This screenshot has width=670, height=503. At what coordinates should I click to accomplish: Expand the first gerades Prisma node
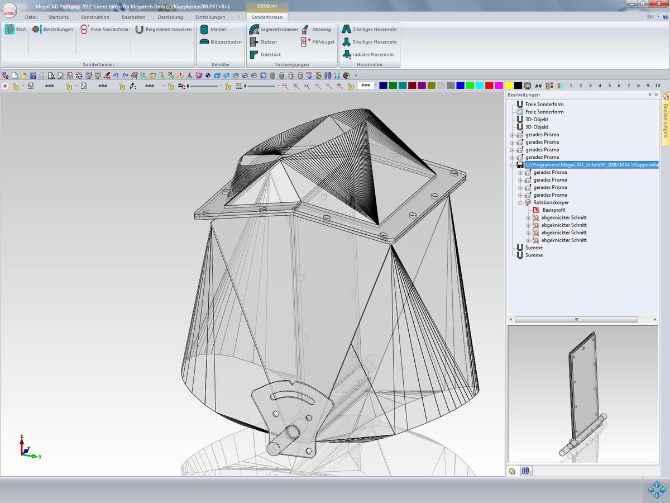click(x=513, y=135)
